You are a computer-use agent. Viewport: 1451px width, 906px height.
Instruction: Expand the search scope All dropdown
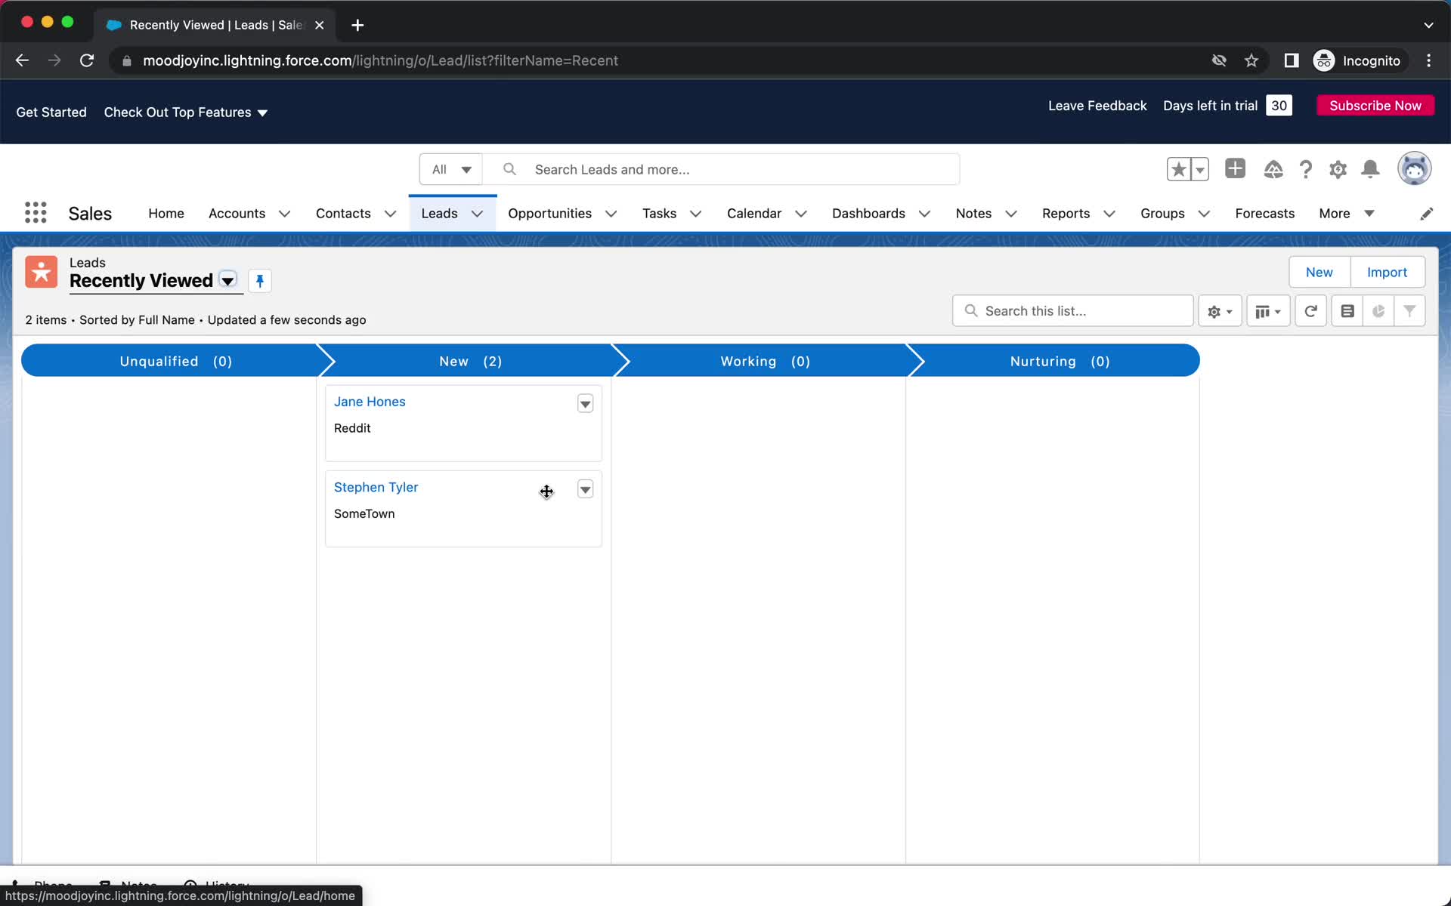pos(451,169)
